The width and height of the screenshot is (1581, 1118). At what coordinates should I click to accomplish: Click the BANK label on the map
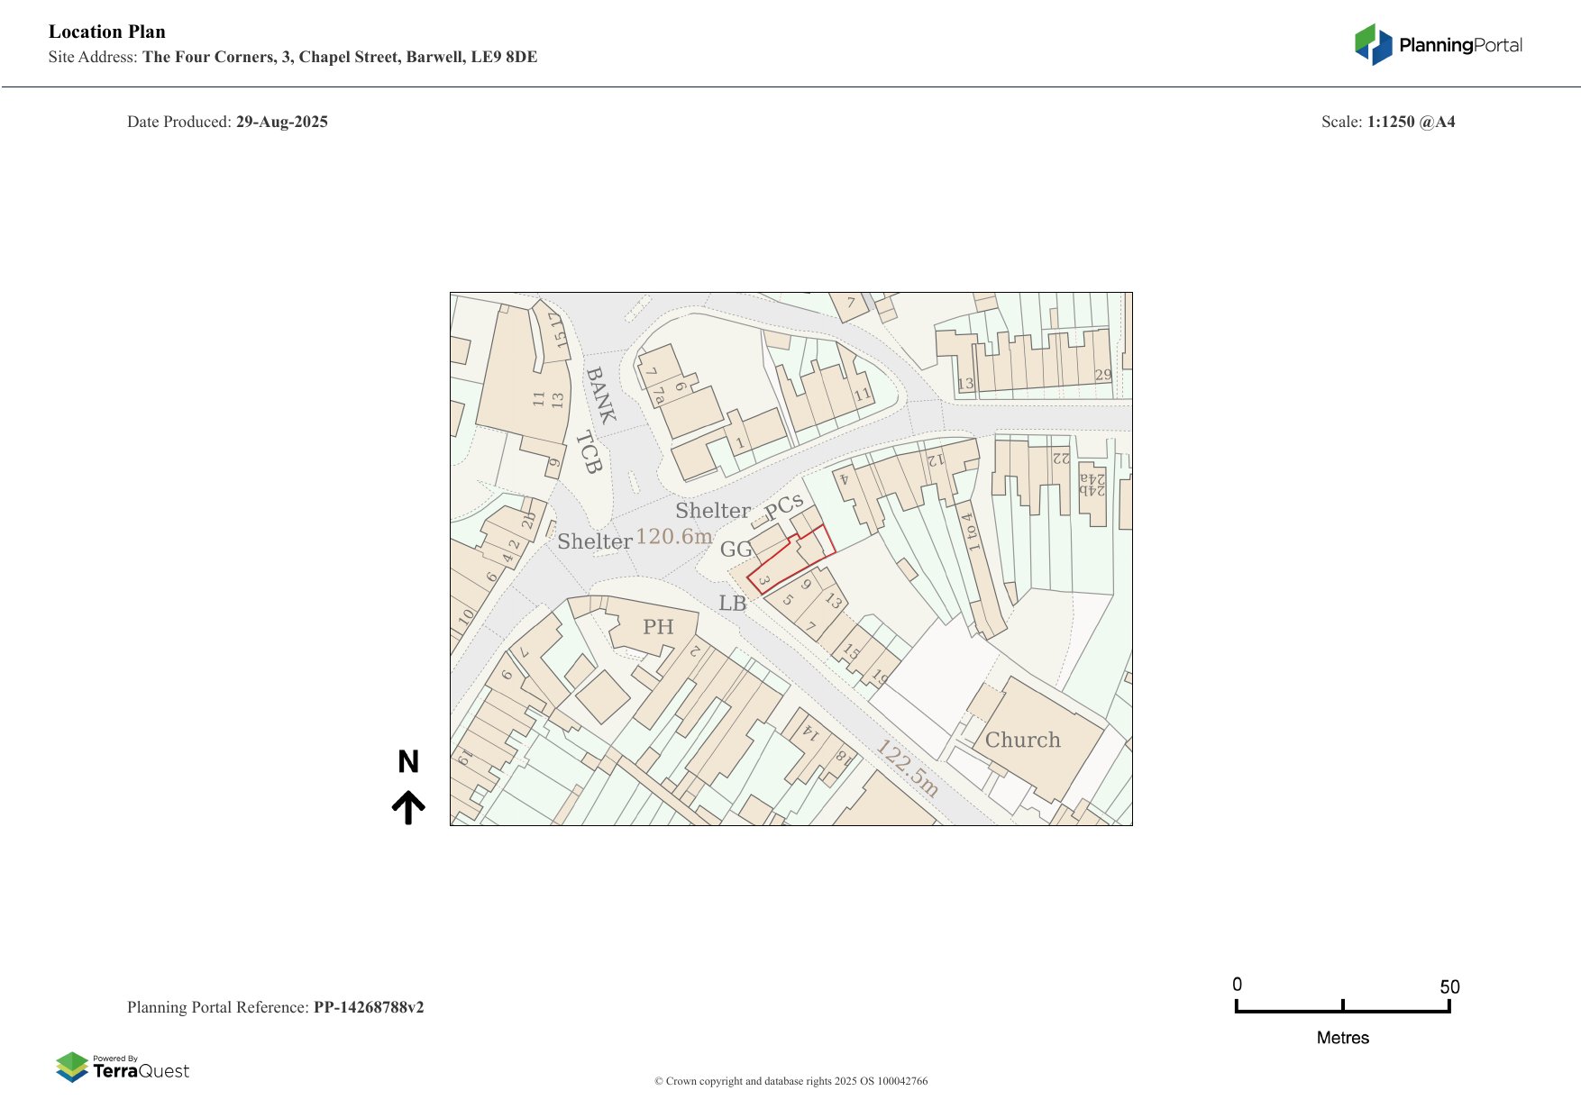pos(600,395)
